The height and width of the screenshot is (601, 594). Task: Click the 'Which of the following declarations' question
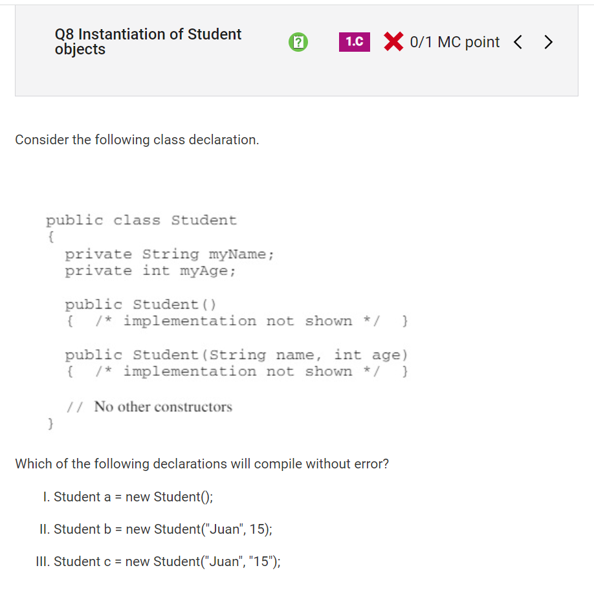[x=202, y=464]
